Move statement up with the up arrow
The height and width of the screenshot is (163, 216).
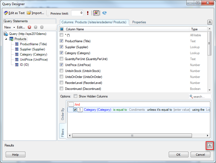pyautogui.click(x=36, y=27)
